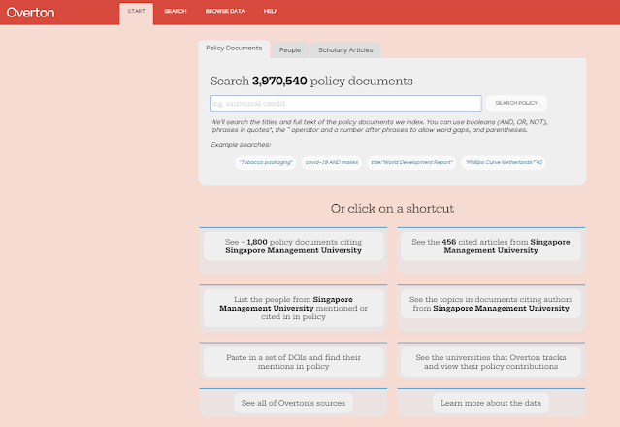
Task: Click the "Example searches" label
Action: (241, 145)
